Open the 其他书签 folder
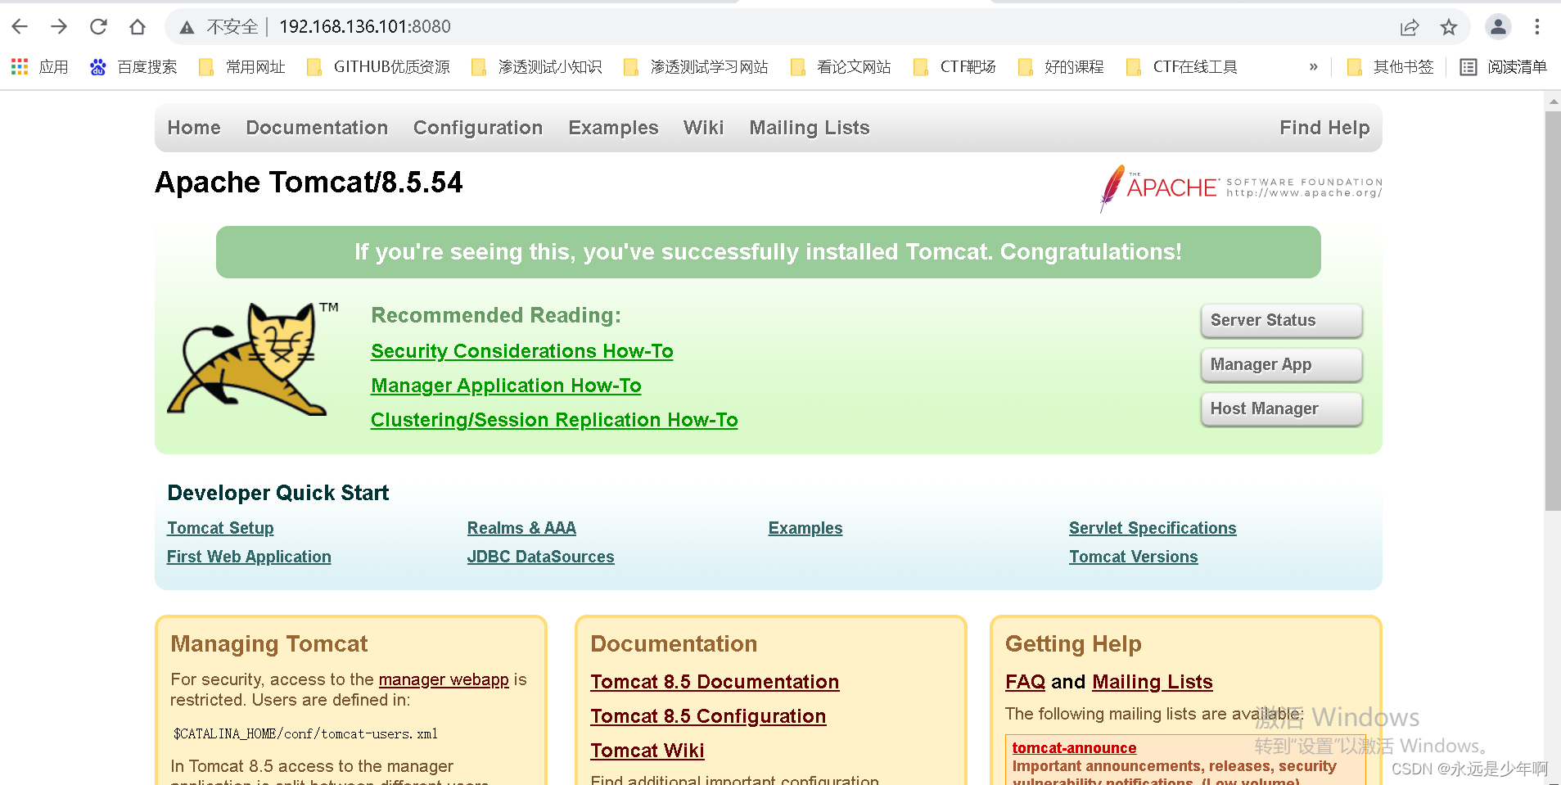Image resolution: width=1561 pixels, height=785 pixels. coord(1390,67)
